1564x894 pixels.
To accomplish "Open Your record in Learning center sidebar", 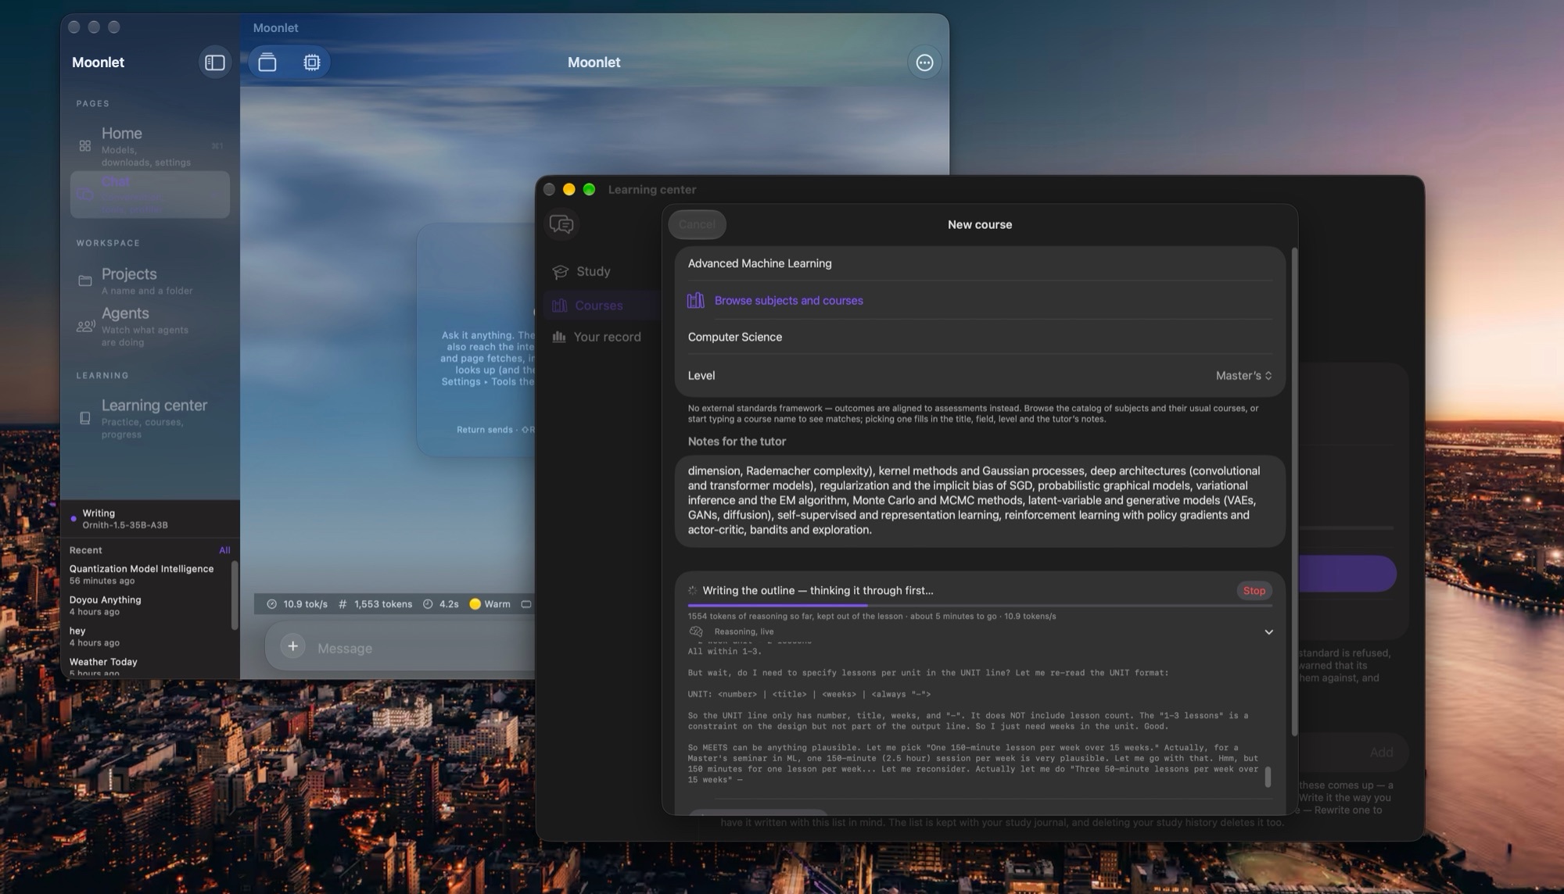I will [599, 337].
